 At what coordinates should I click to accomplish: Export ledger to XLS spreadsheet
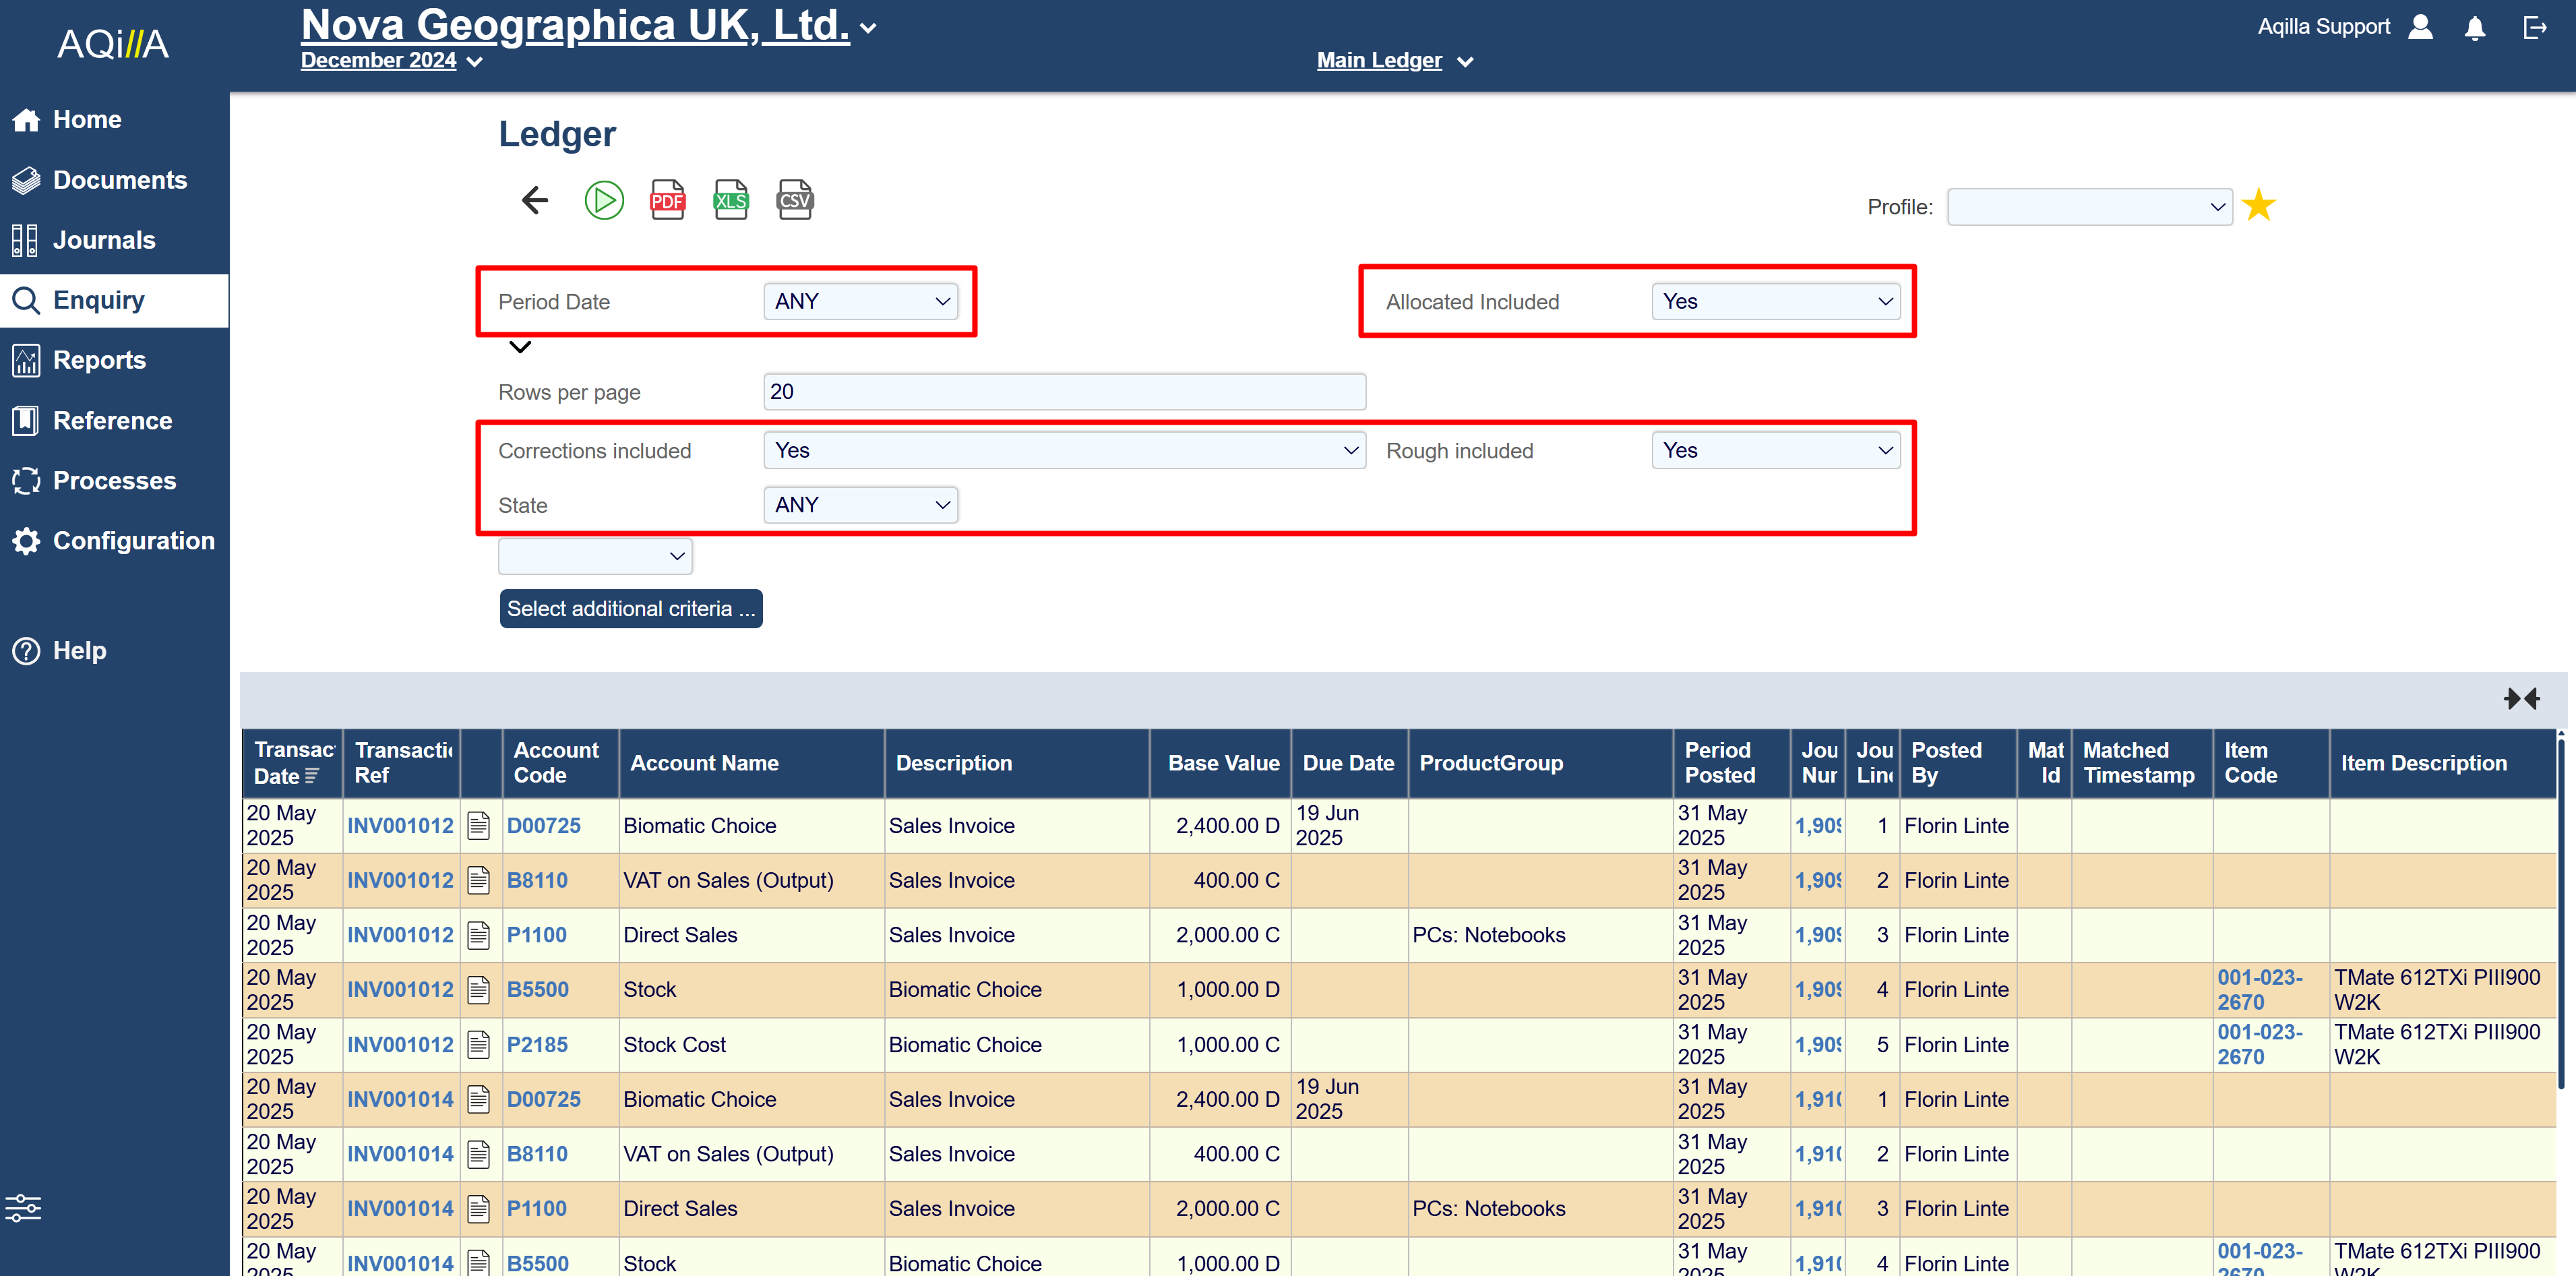(x=730, y=201)
